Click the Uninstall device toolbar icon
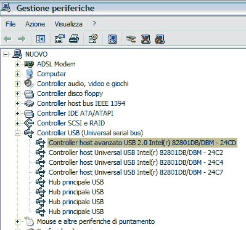The height and width of the screenshot is (230, 246). click(146, 39)
